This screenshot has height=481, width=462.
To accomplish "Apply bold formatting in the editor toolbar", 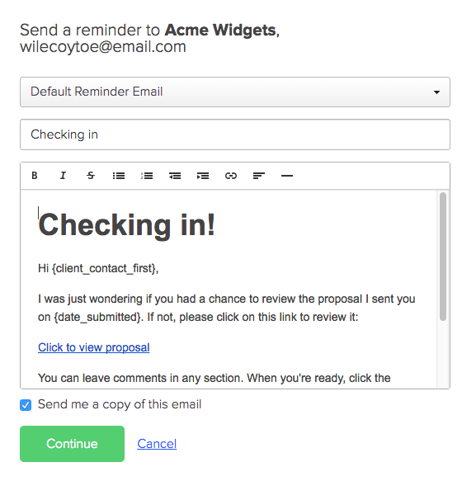I will [x=35, y=176].
